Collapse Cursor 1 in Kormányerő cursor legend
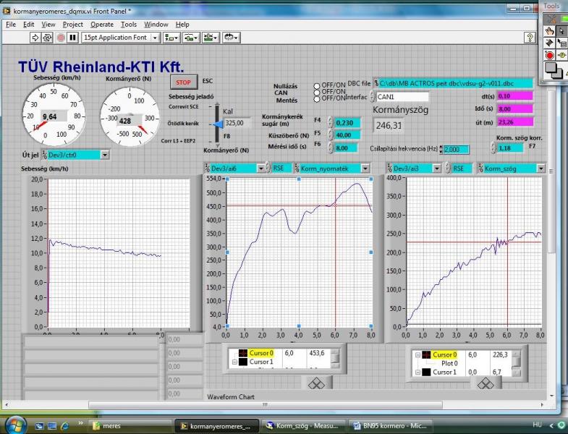This screenshot has width=568, height=434. coord(234,362)
